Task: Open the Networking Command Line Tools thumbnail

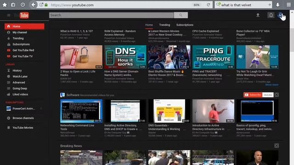Action: (81, 111)
